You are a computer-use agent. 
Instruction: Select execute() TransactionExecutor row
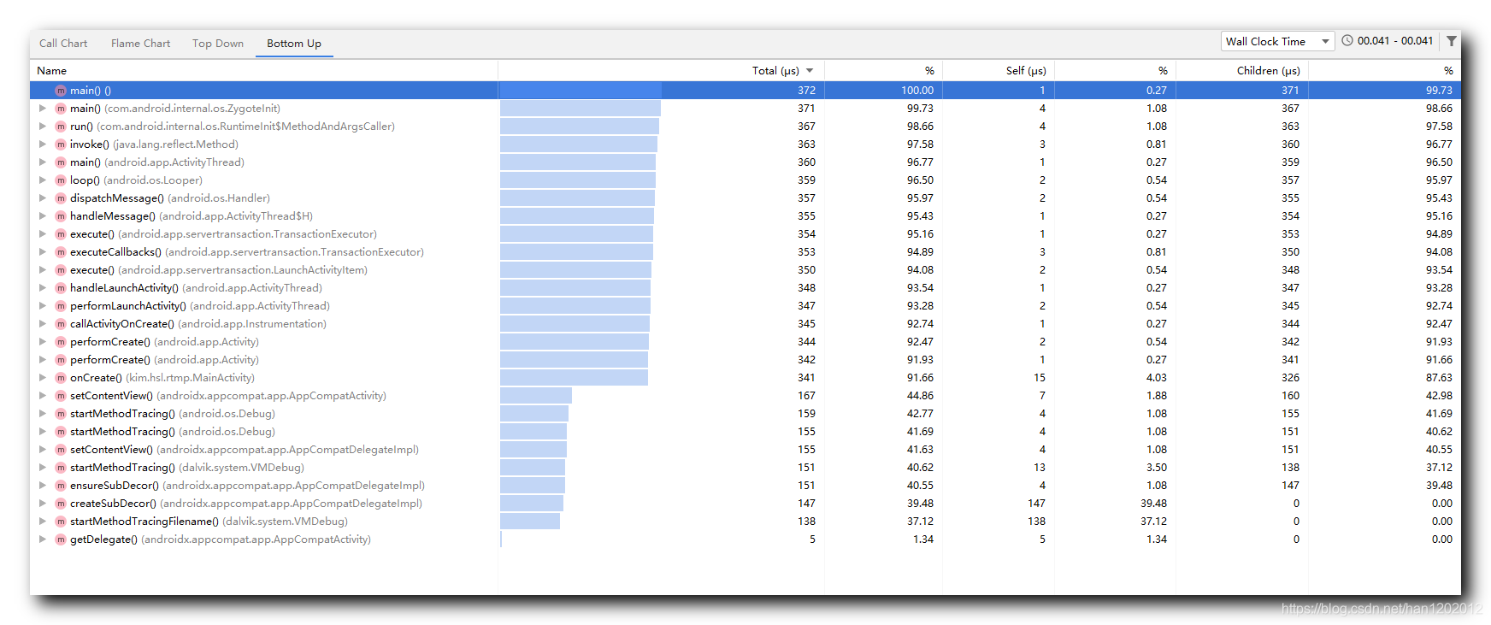745,234
